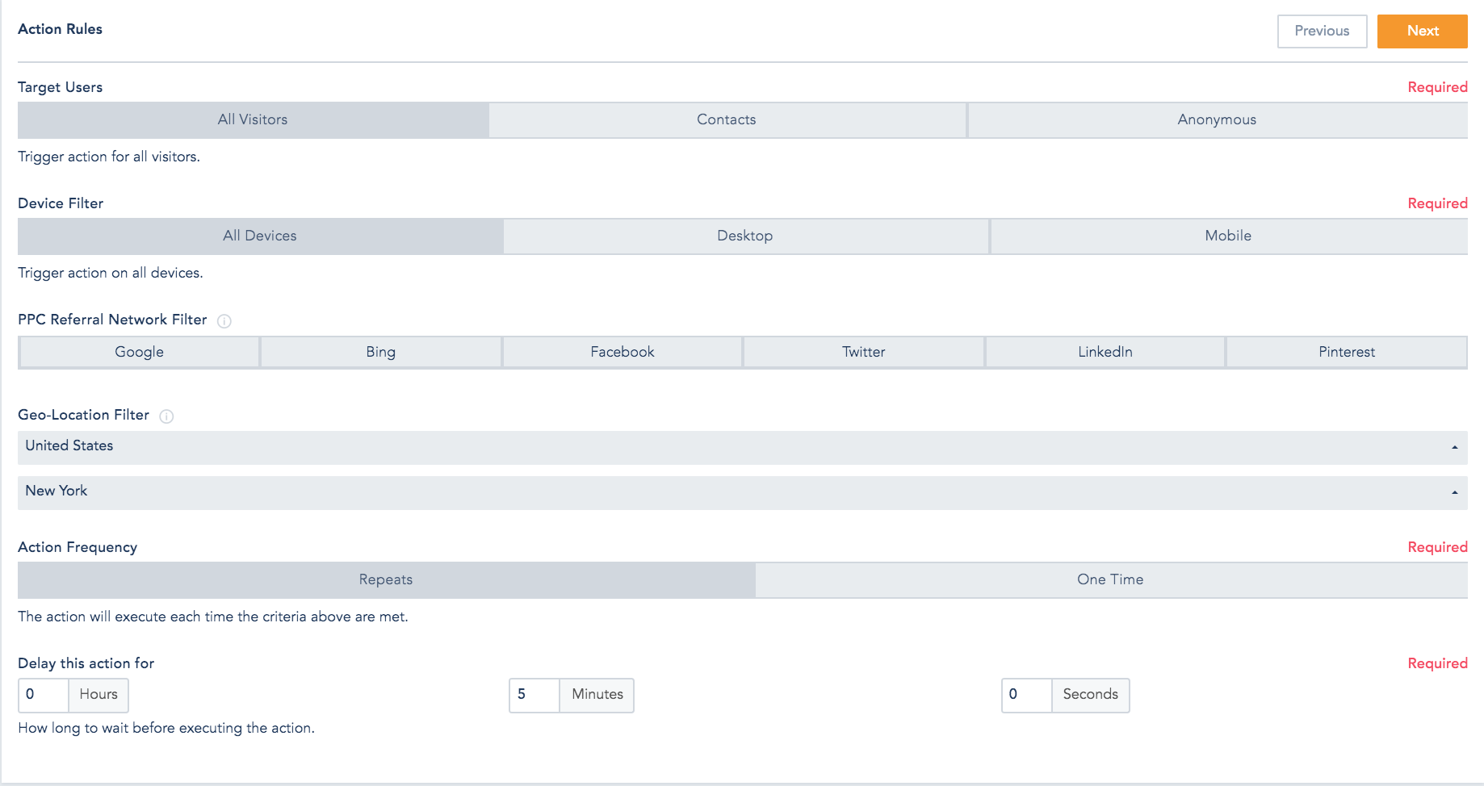Toggle the Facebook PPC network filter
The width and height of the screenshot is (1484, 786).
pos(622,352)
